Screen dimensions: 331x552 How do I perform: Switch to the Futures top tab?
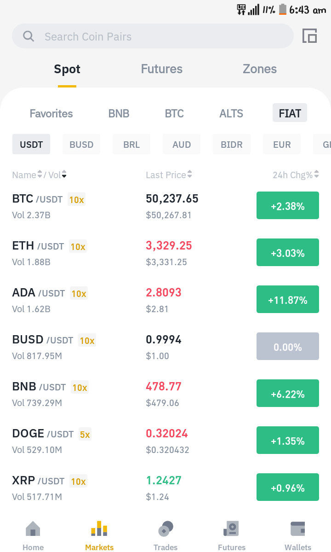click(162, 69)
